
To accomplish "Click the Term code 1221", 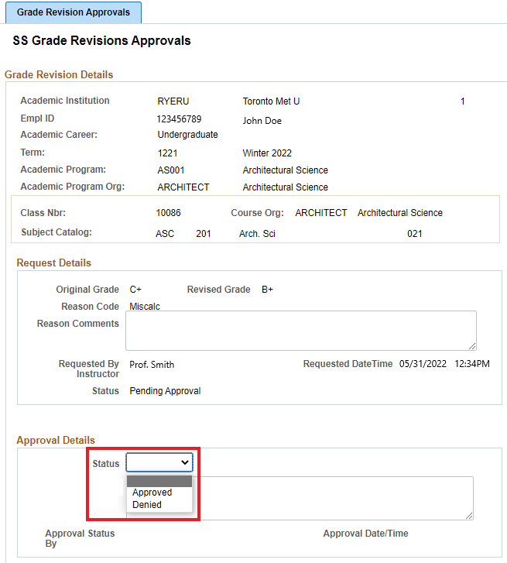I will (x=168, y=153).
